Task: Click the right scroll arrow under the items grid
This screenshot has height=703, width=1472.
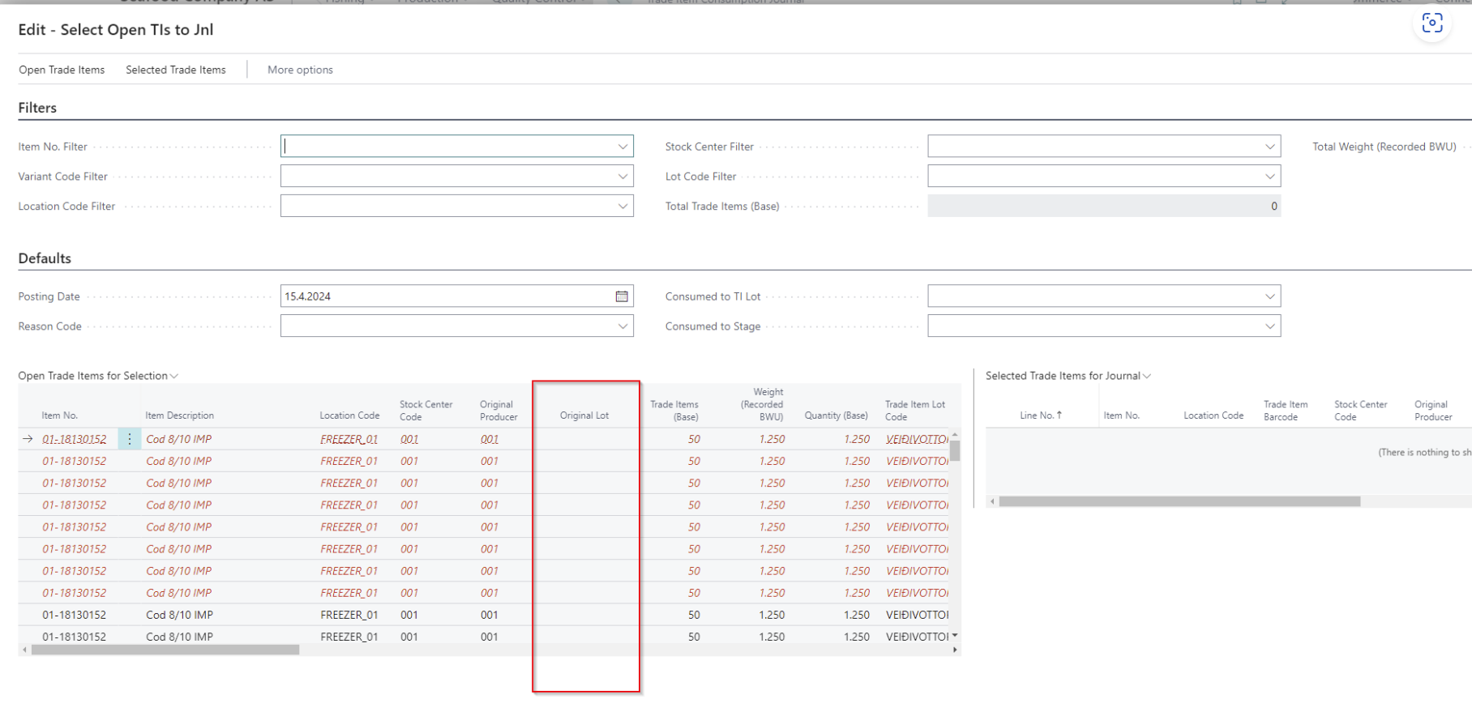Action: (x=955, y=650)
